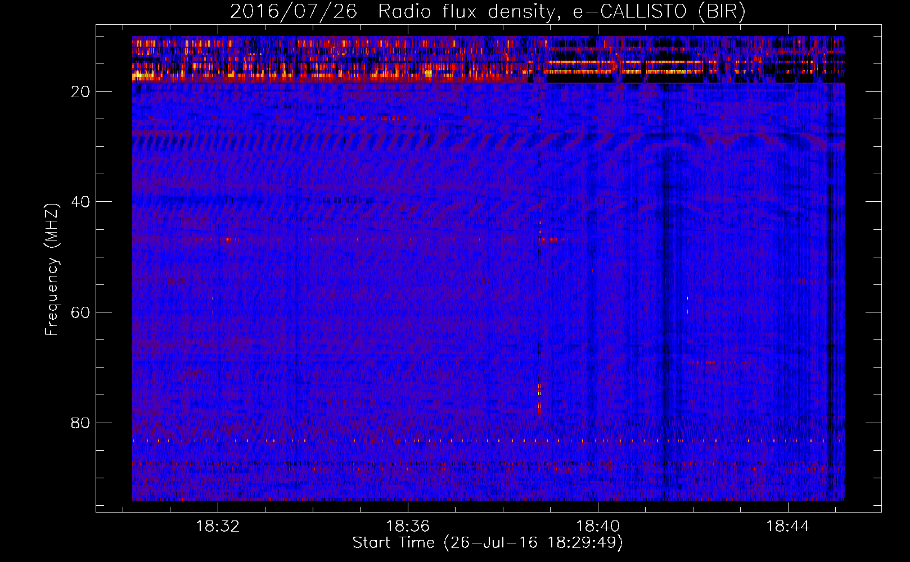Click the 'Frequency (MHZ)' y-axis label

pyautogui.click(x=52, y=270)
